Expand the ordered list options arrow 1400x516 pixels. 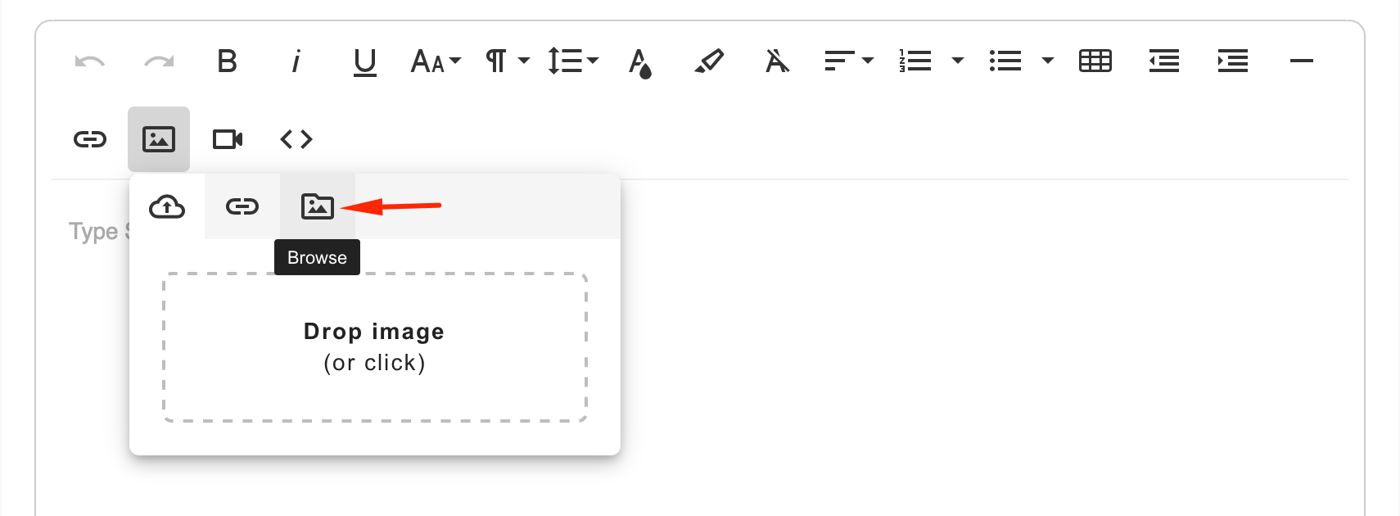(958, 61)
